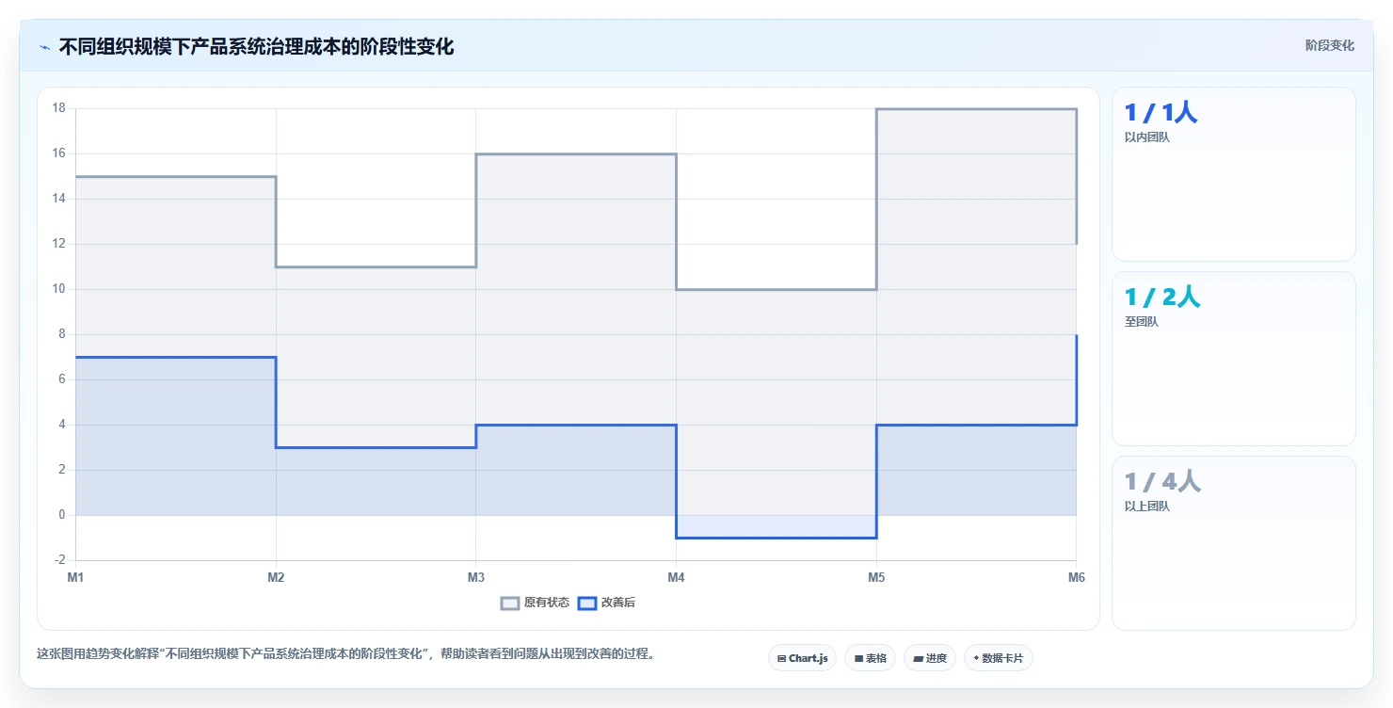The width and height of the screenshot is (1393, 708).
Task: Click the 原有状态 legend label
Action: 547,603
